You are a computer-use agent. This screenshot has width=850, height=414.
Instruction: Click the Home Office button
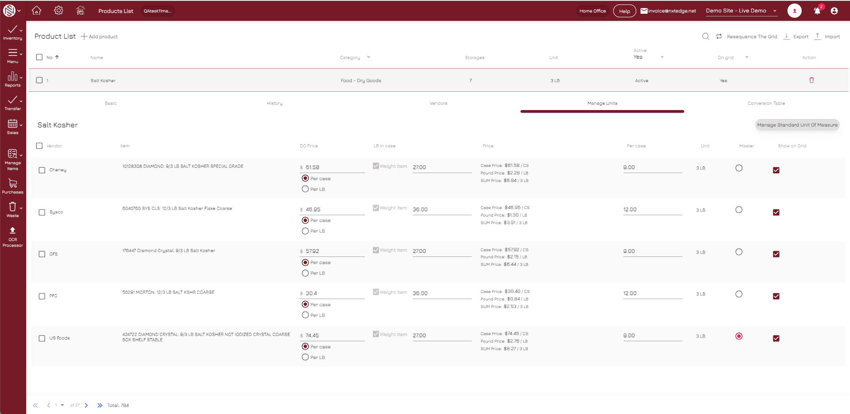click(x=592, y=11)
